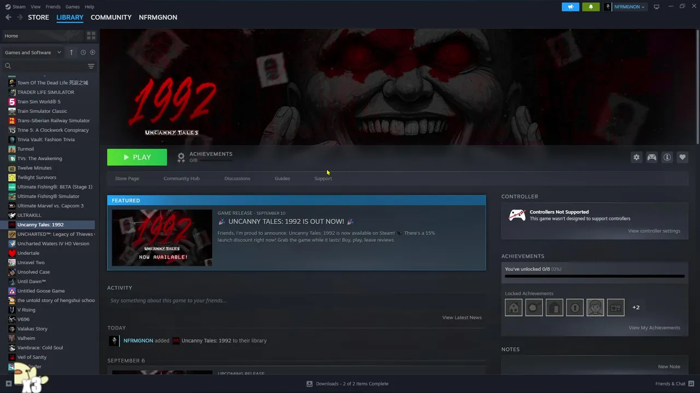Click the recent activity clock filter
Image resolution: width=700 pixels, height=393 pixels.
83,52
